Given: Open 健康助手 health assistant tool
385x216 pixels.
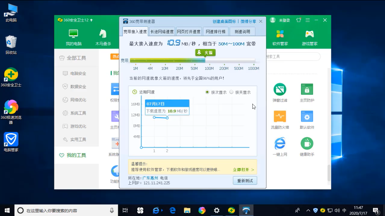Looking at the screenshot, I should click(307, 144).
